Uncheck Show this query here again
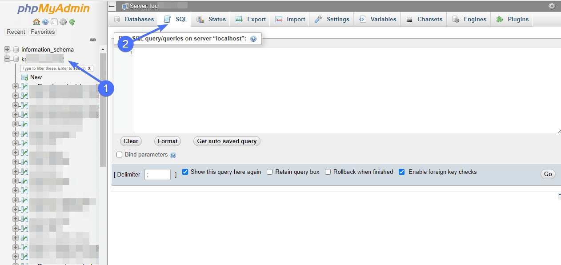Screen dimensions: 561x265 coord(185,172)
